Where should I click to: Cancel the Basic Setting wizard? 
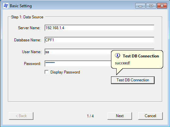click(x=150, y=116)
